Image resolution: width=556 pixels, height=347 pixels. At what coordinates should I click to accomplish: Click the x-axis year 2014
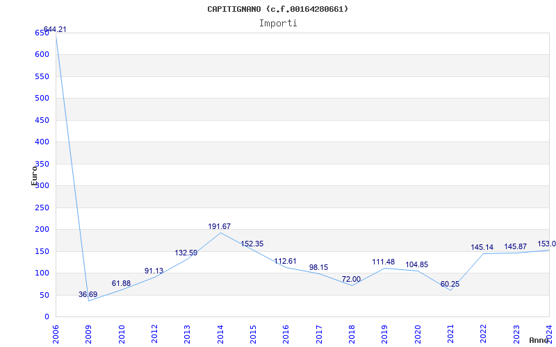point(220,334)
